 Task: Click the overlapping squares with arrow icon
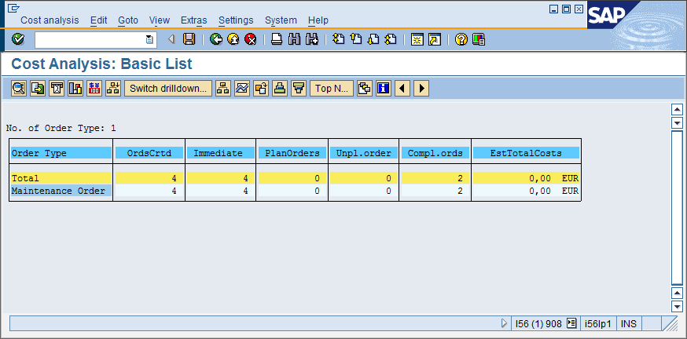[x=261, y=89]
